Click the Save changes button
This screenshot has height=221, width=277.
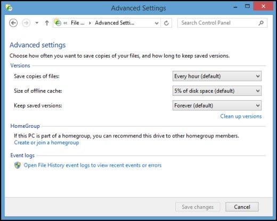[198, 207]
